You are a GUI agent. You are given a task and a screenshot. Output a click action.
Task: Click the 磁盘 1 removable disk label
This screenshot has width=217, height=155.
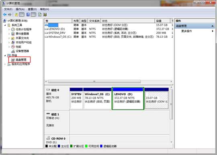click(55, 114)
